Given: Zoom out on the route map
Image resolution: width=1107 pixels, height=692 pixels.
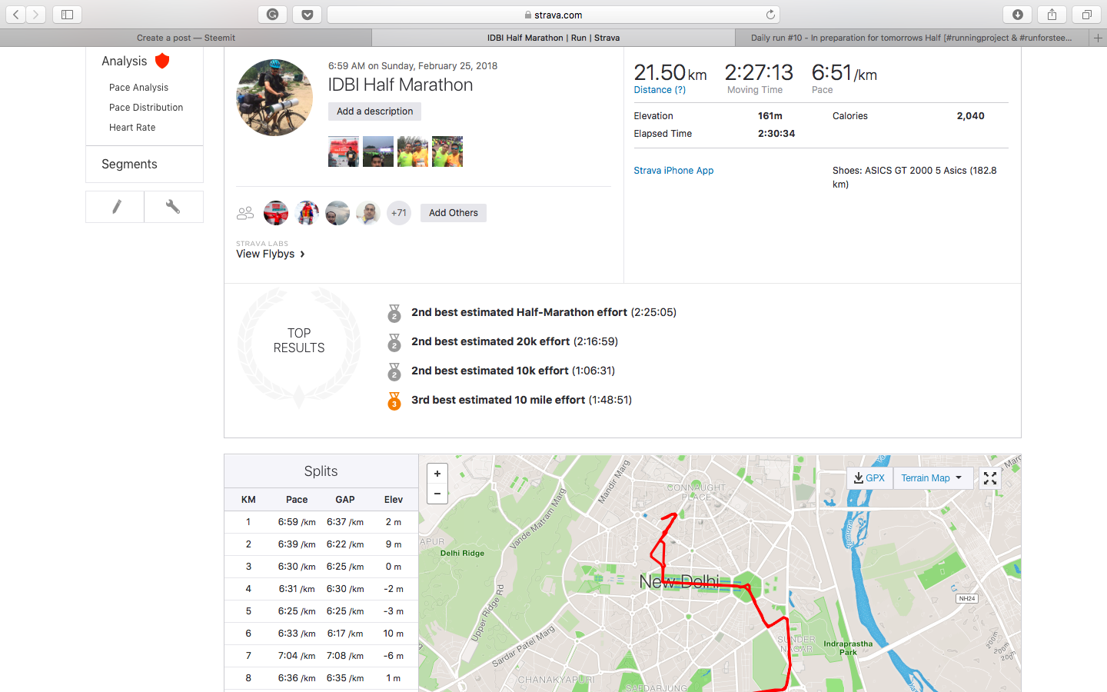Looking at the screenshot, I should click(x=437, y=494).
